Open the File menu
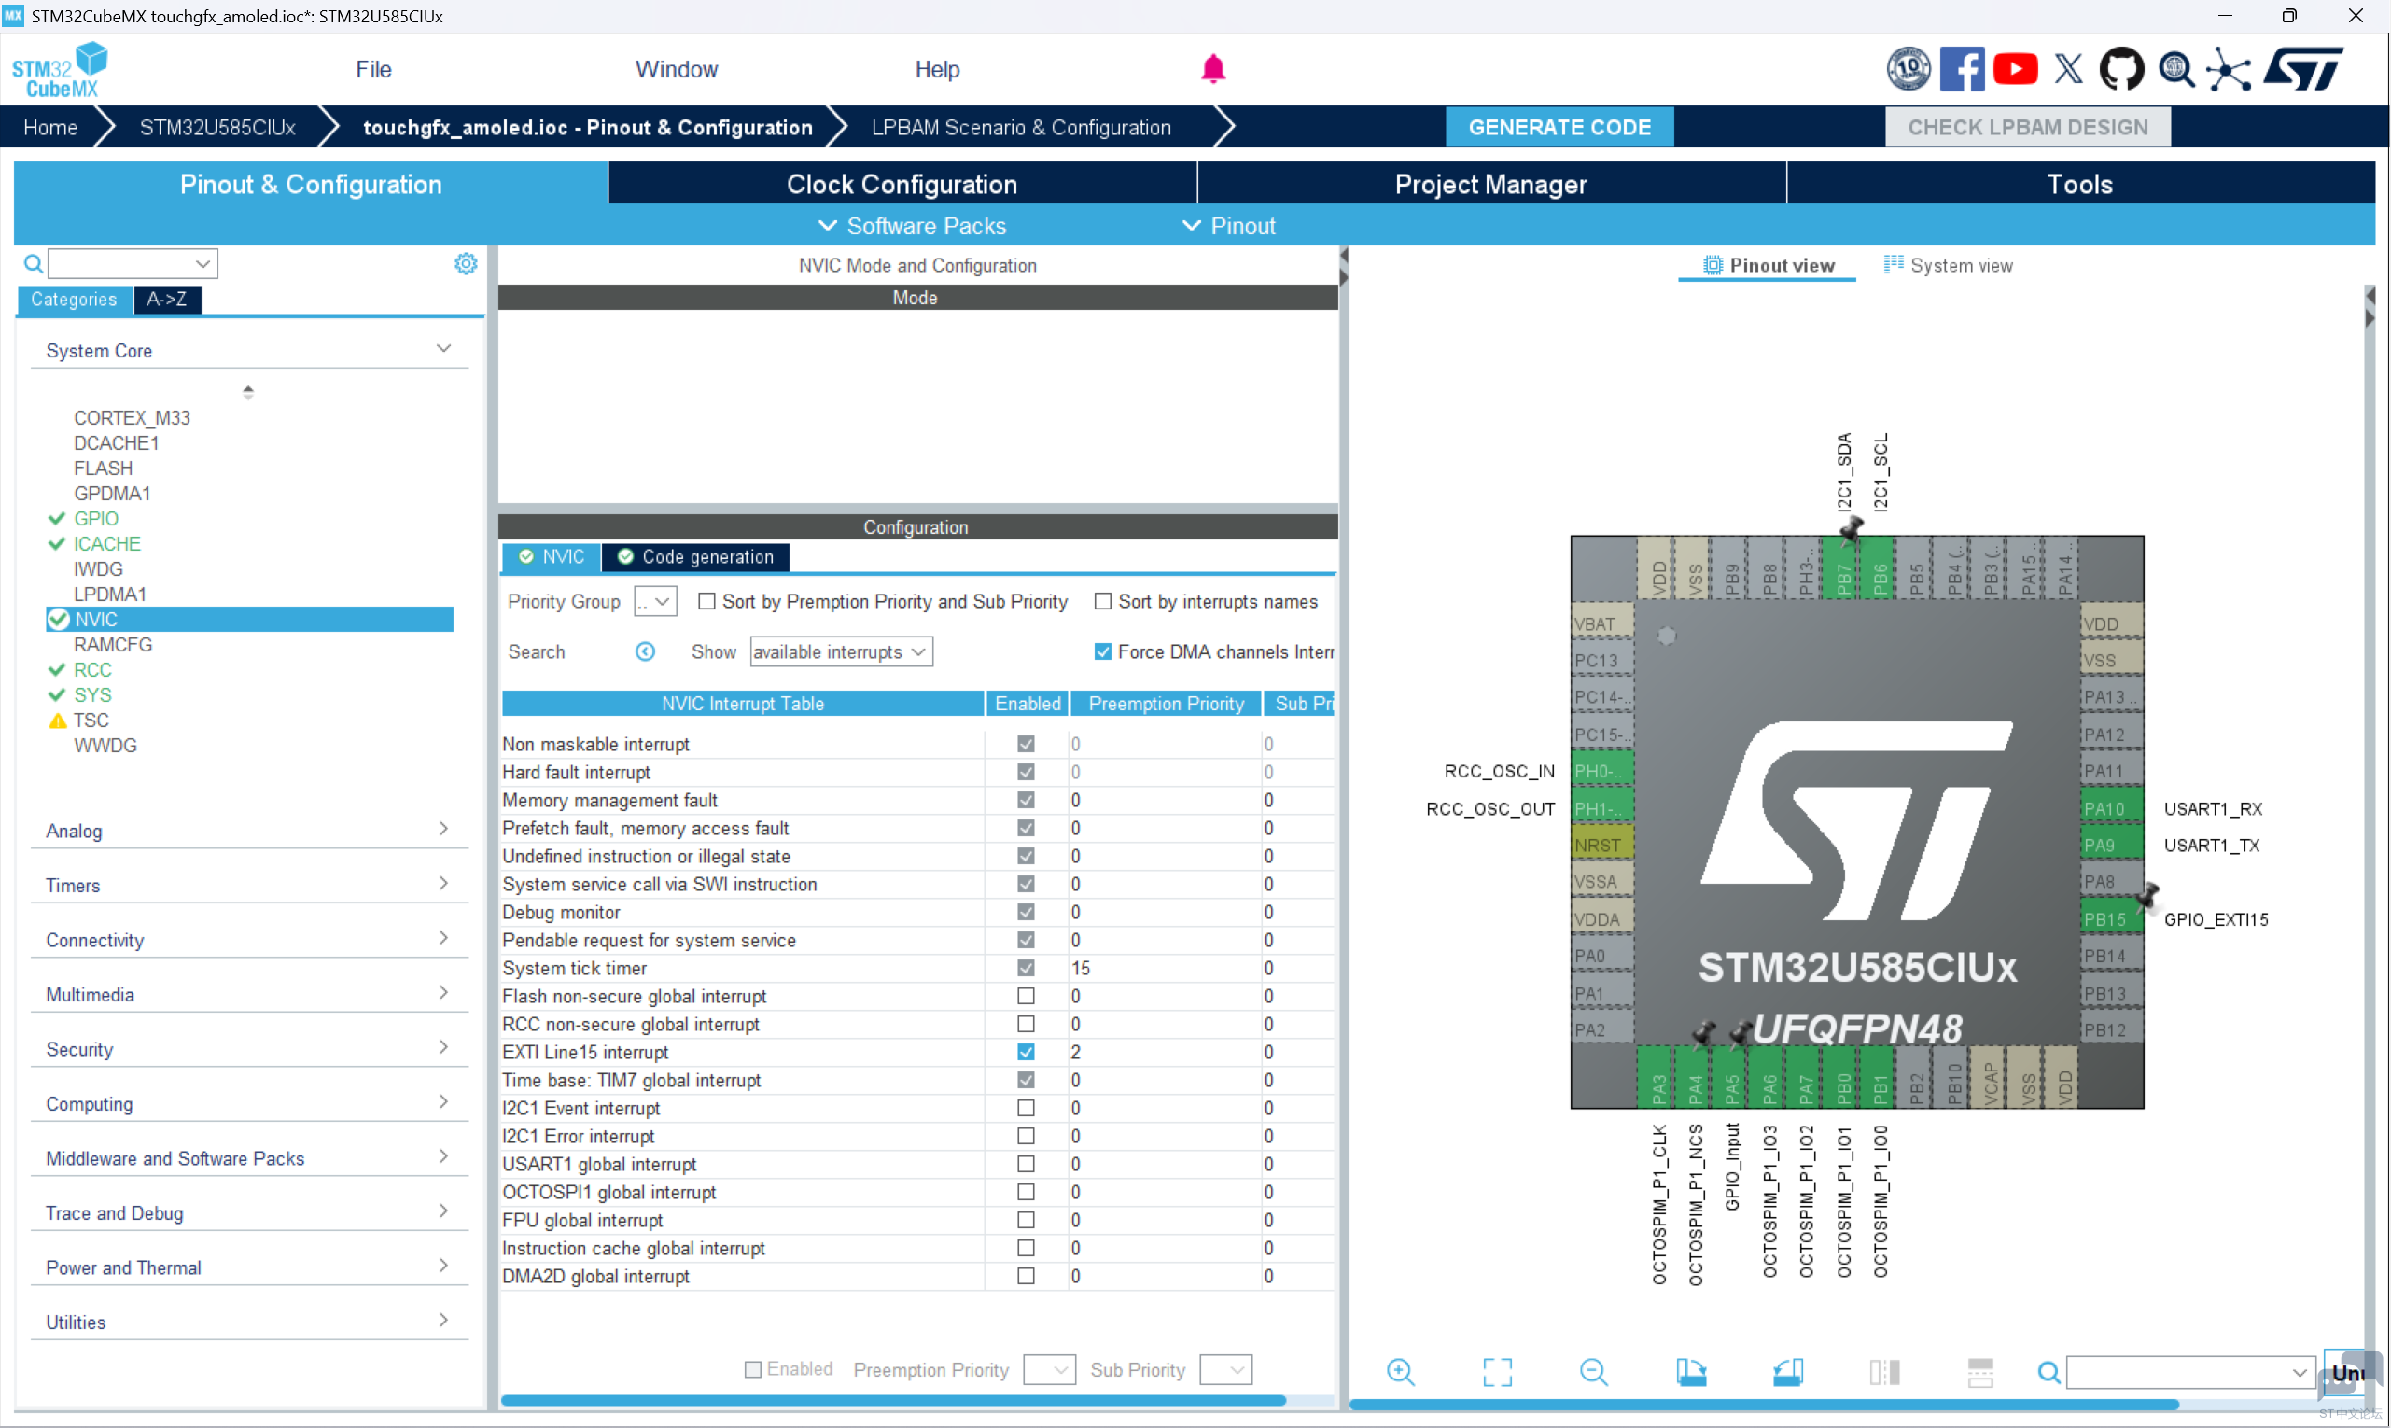2391x1428 pixels. 373,69
